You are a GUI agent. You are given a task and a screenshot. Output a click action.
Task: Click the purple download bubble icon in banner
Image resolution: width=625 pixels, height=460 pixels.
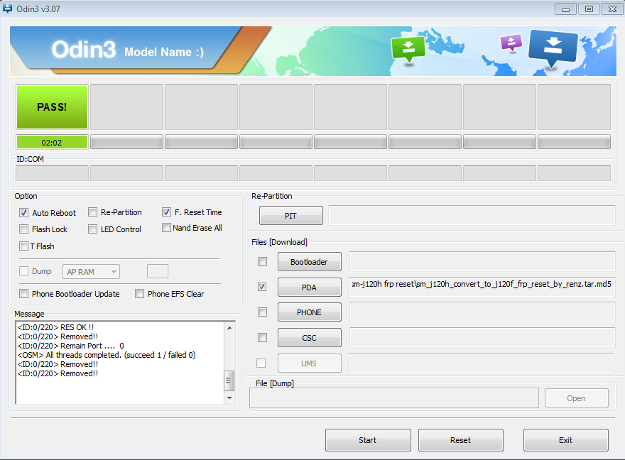[511, 43]
